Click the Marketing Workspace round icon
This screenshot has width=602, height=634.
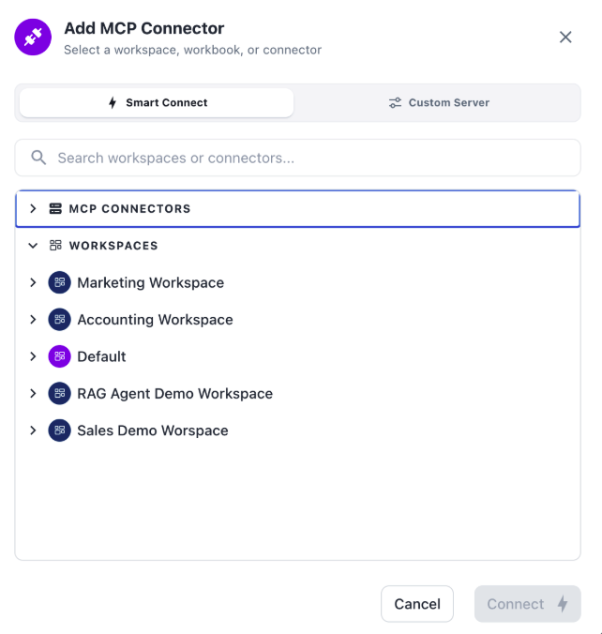(x=59, y=282)
